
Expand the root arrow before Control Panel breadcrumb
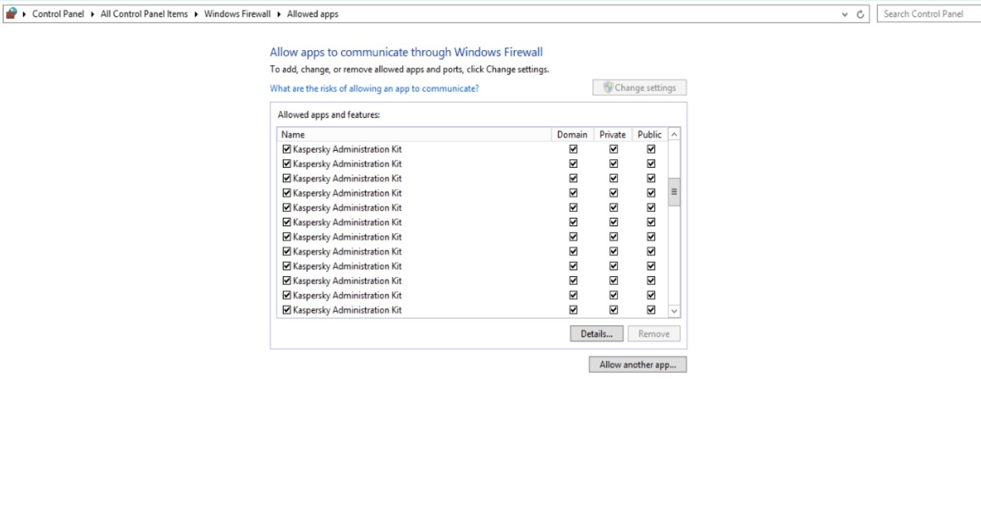[24, 14]
